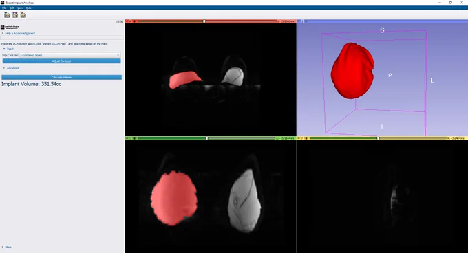Click the red slice offset value field
468x253 pixels.
pyautogui.click(x=286, y=21)
